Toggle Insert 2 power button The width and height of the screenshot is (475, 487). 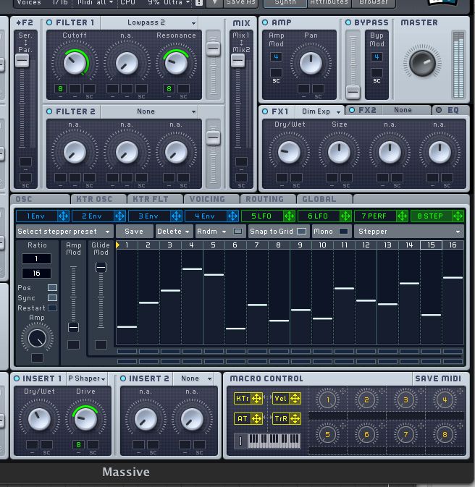click(123, 378)
